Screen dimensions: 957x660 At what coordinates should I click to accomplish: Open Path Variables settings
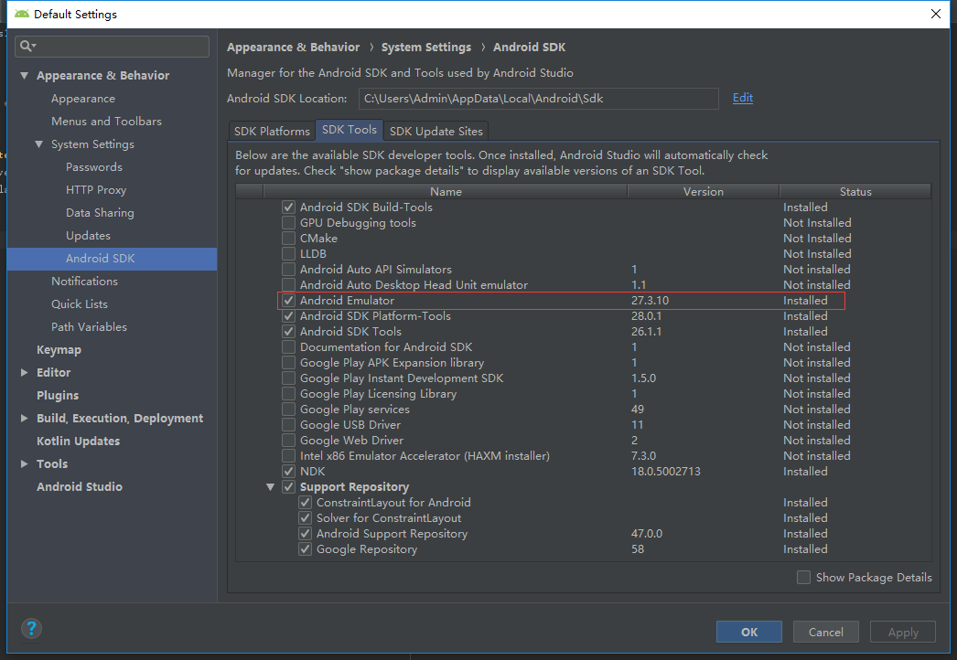tap(89, 327)
